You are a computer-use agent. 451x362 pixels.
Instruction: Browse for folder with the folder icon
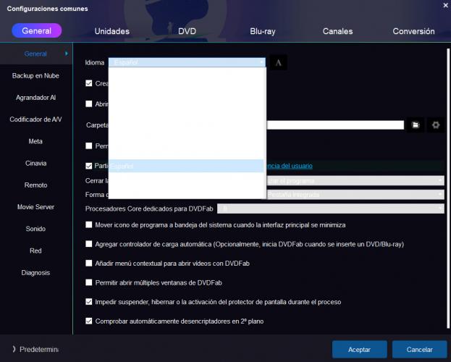click(416, 125)
